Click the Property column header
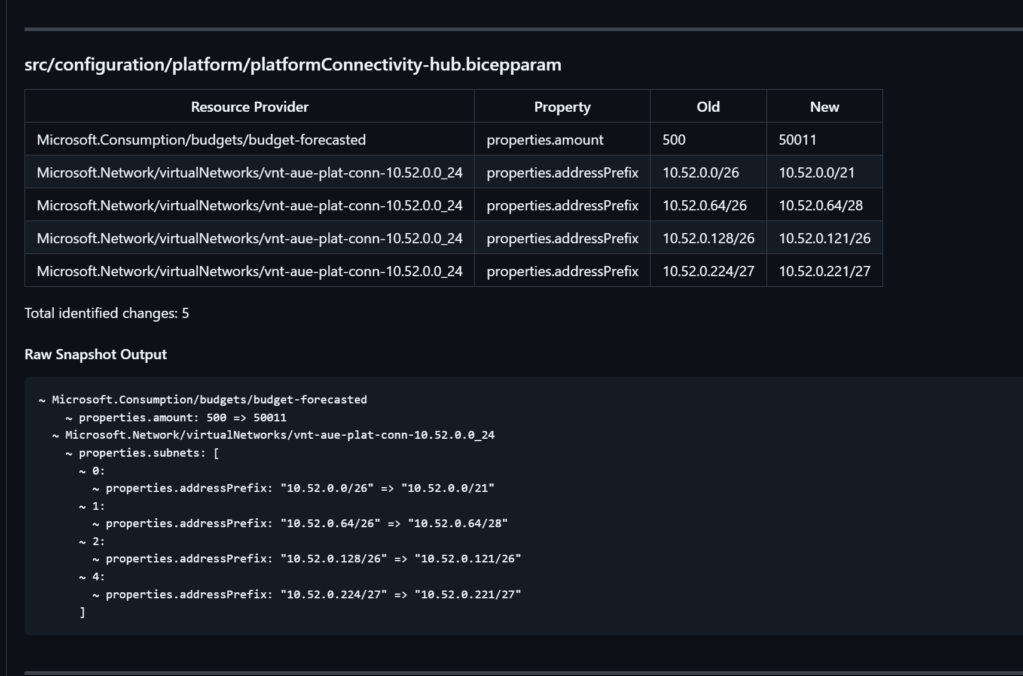This screenshot has width=1023, height=676. 561,106
